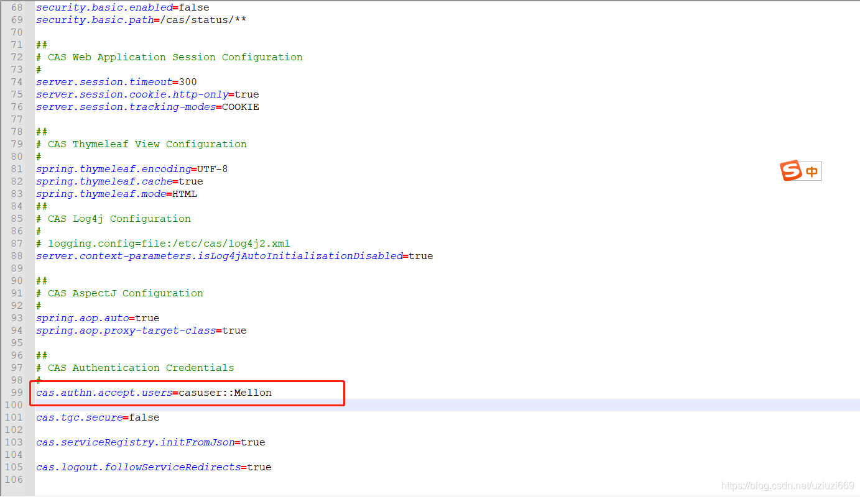Click the server.session.timeout=300 line
Viewport: 860px width, 497px height.
116,82
